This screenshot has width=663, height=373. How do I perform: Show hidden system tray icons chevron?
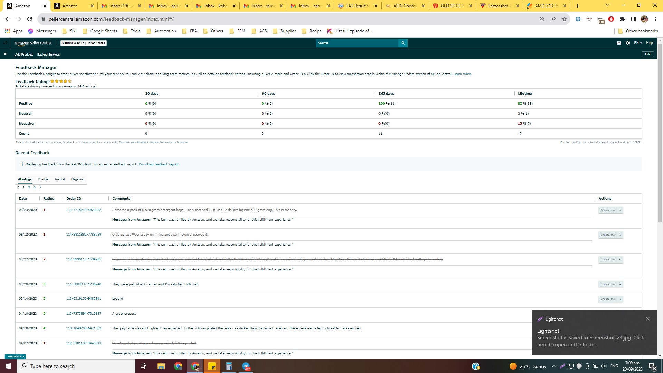coord(554,366)
